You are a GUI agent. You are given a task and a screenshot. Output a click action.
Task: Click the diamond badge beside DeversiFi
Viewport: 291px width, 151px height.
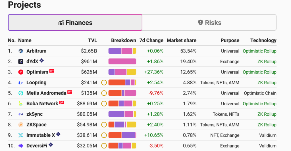tap(51, 144)
